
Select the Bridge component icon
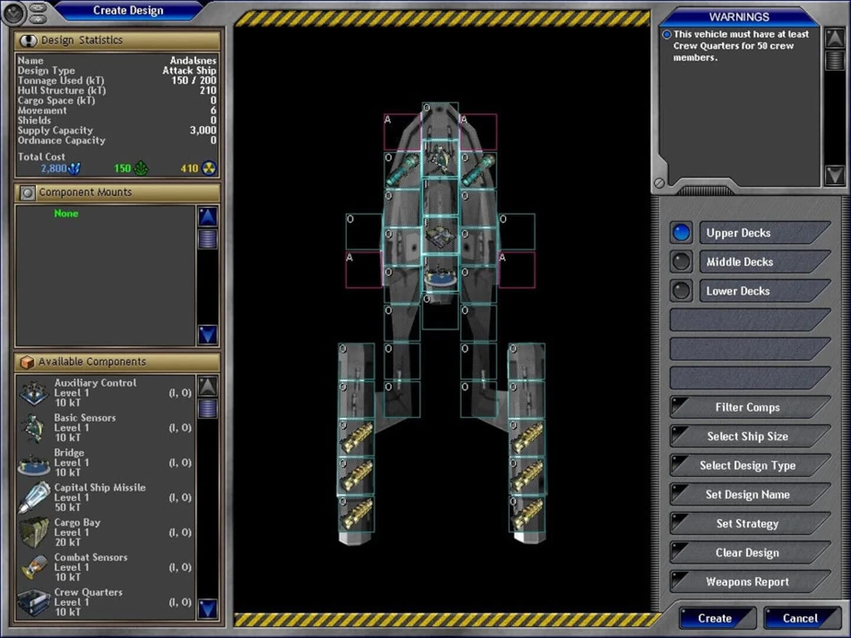(34, 463)
